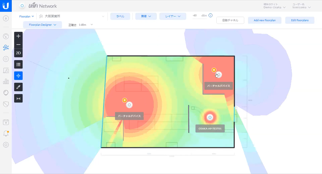The image size is (322, 174).
Task: Click the upper-right バーチャルデバイス label
Action: (x=219, y=86)
